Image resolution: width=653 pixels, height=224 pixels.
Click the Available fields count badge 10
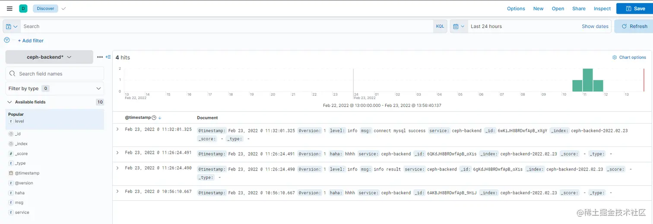point(100,102)
